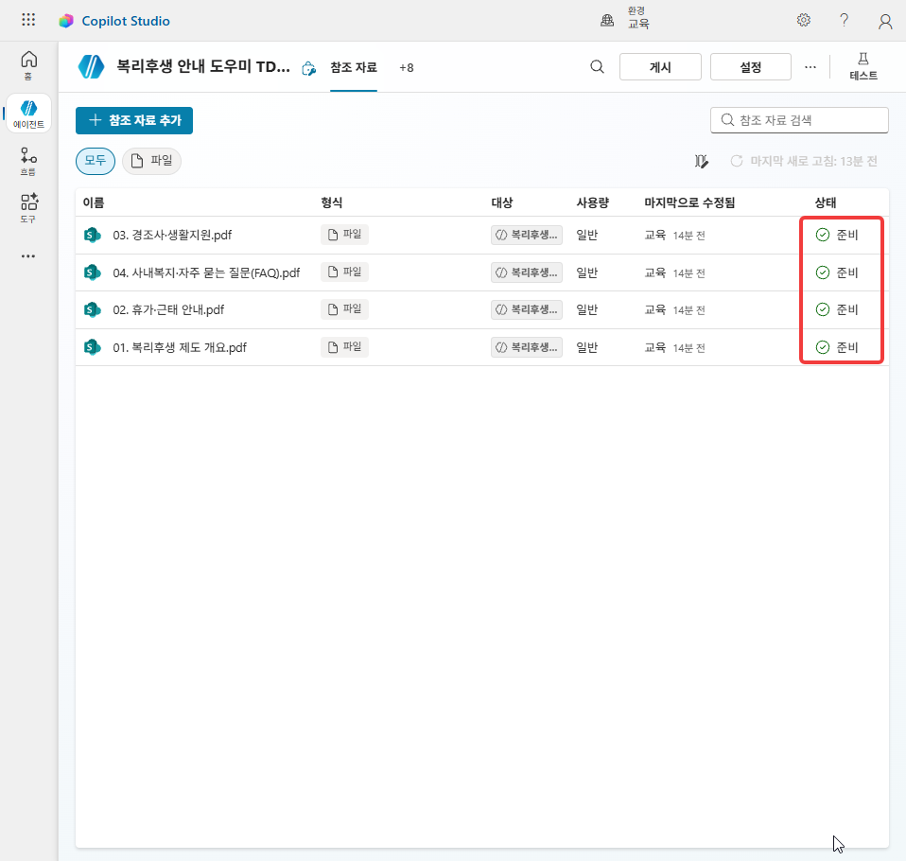This screenshot has width=906, height=861.
Task: Go to Home in sidebar
Action: click(28, 65)
